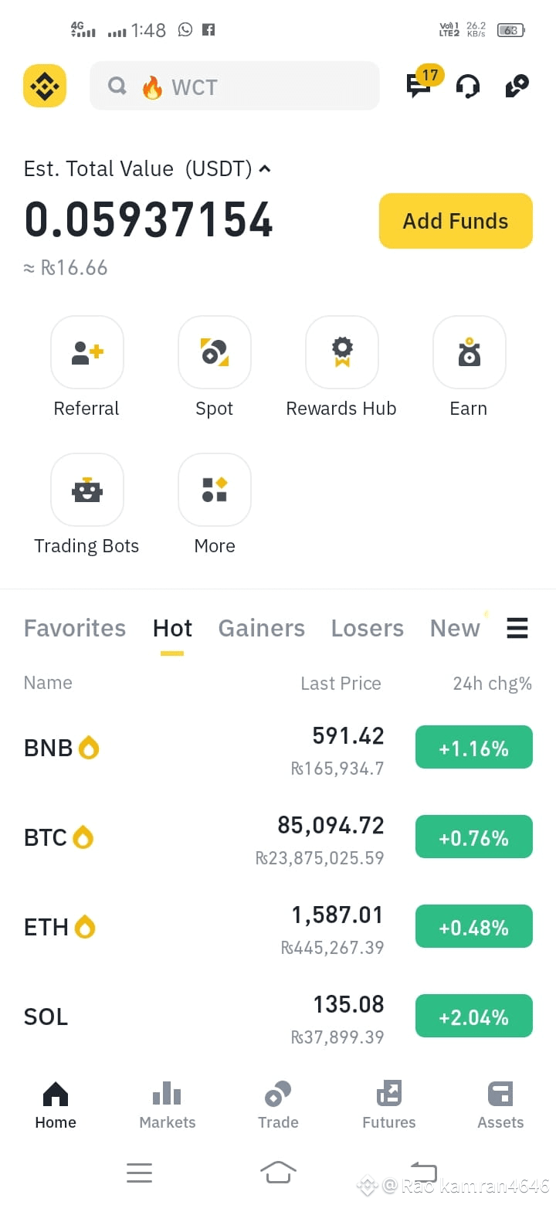Viewport: 556px width, 1205px height.
Task: Open the Trading Bots icon
Action: click(87, 490)
